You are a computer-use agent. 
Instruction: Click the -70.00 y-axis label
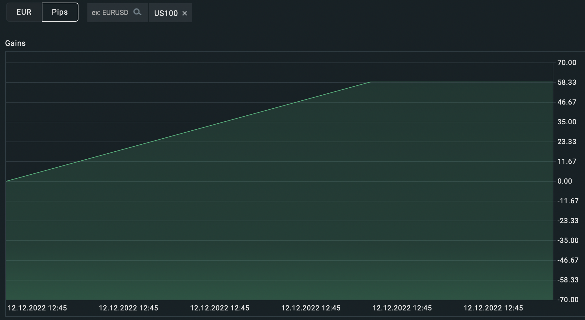(x=568, y=300)
